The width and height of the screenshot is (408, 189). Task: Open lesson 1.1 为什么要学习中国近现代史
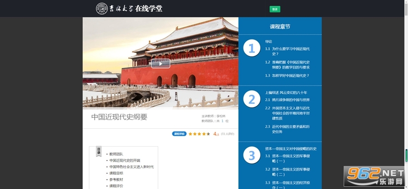pyautogui.click(x=288, y=52)
